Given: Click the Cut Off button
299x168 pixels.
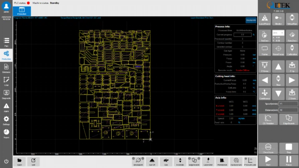Looking at the screenshot, I should click(152, 162).
